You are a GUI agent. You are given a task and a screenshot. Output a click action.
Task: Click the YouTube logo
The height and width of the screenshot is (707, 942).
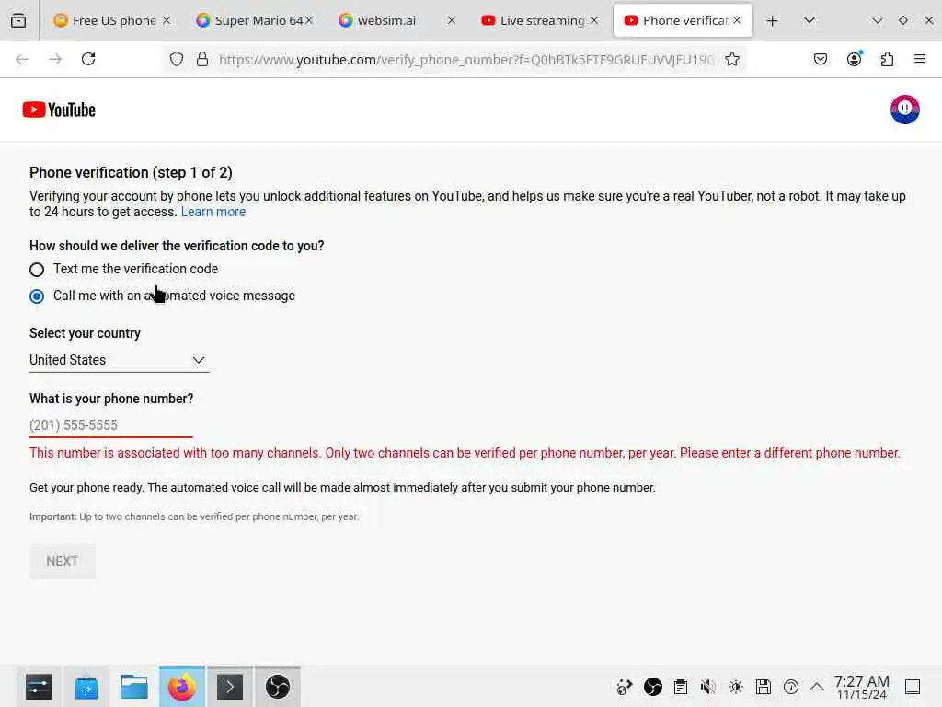[x=59, y=110]
